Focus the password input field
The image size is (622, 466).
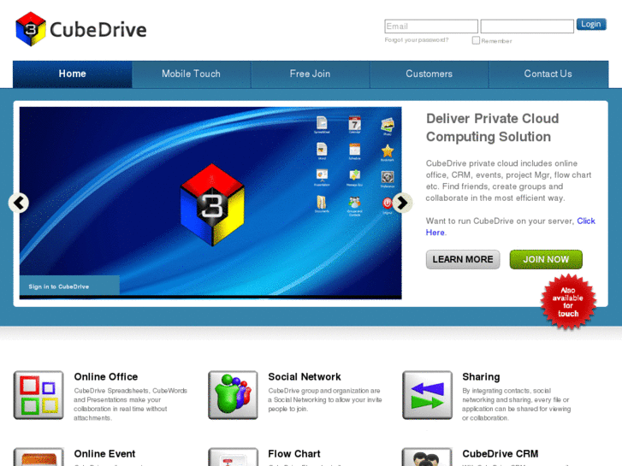pyautogui.click(x=527, y=27)
